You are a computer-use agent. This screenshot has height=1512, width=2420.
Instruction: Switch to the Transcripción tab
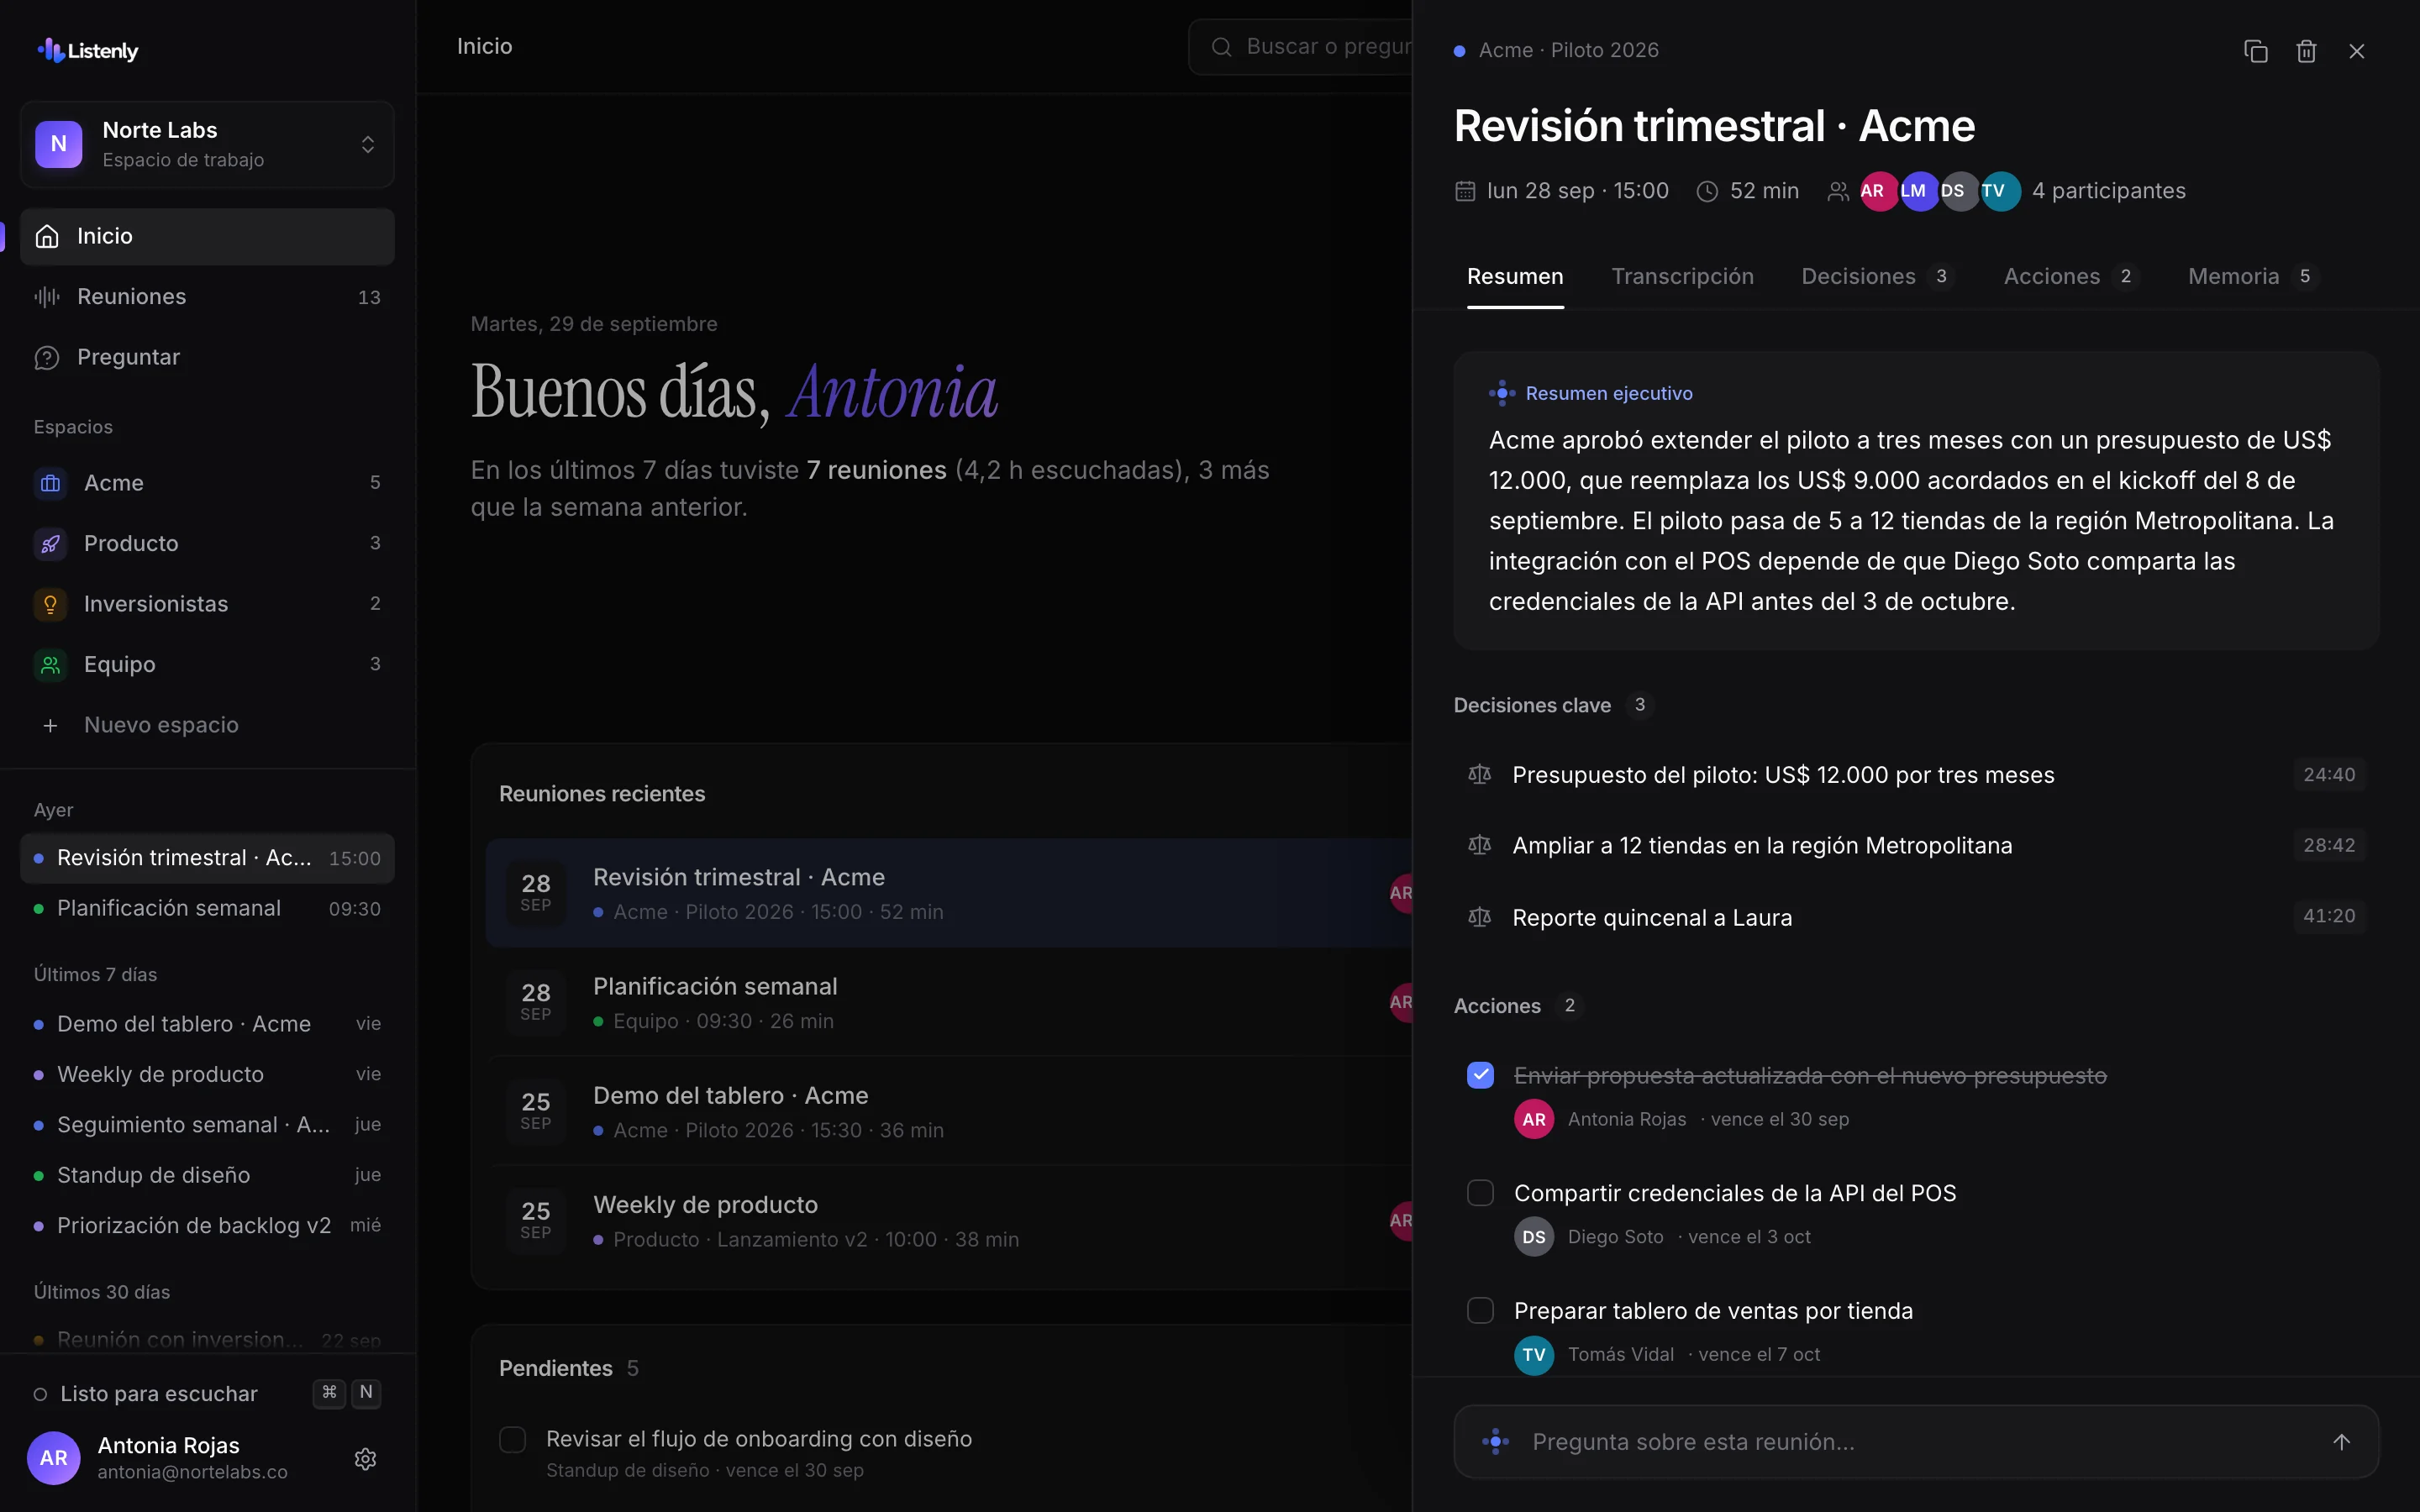pos(1682,277)
